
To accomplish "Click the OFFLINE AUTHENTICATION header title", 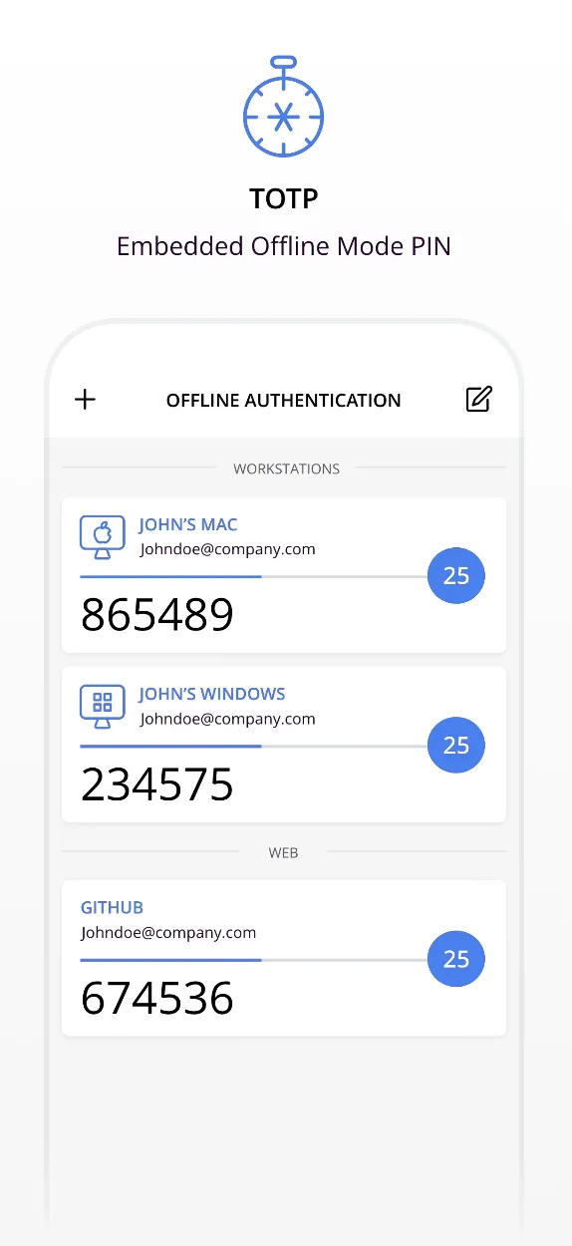I will pyautogui.click(x=284, y=401).
